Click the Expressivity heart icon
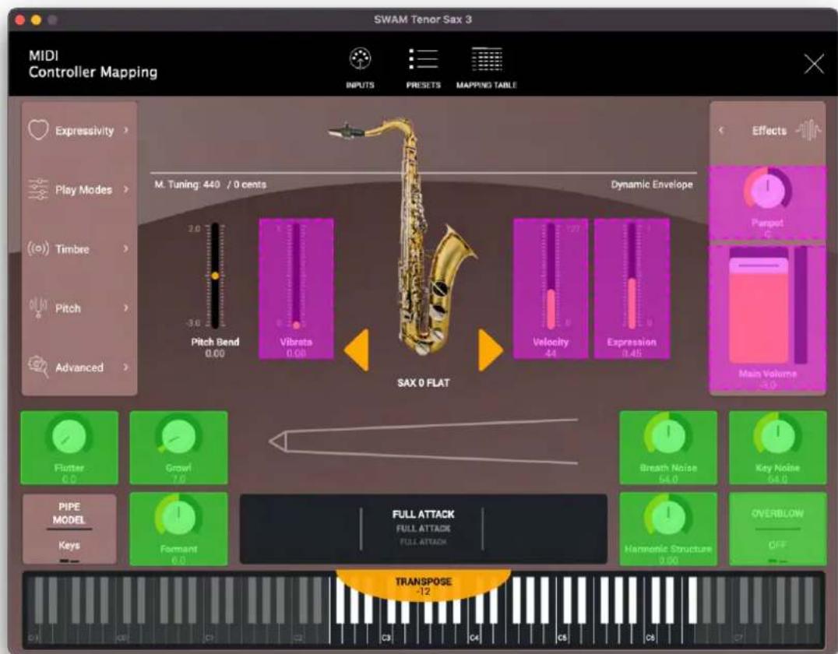This screenshot has height=654, width=838. coord(38,130)
